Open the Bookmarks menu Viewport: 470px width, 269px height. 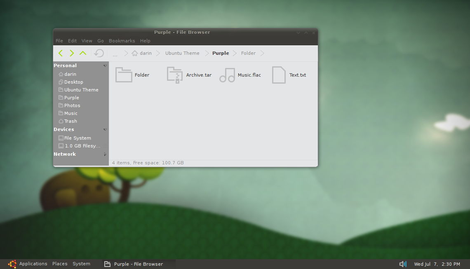pyautogui.click(x=122, y=41)
